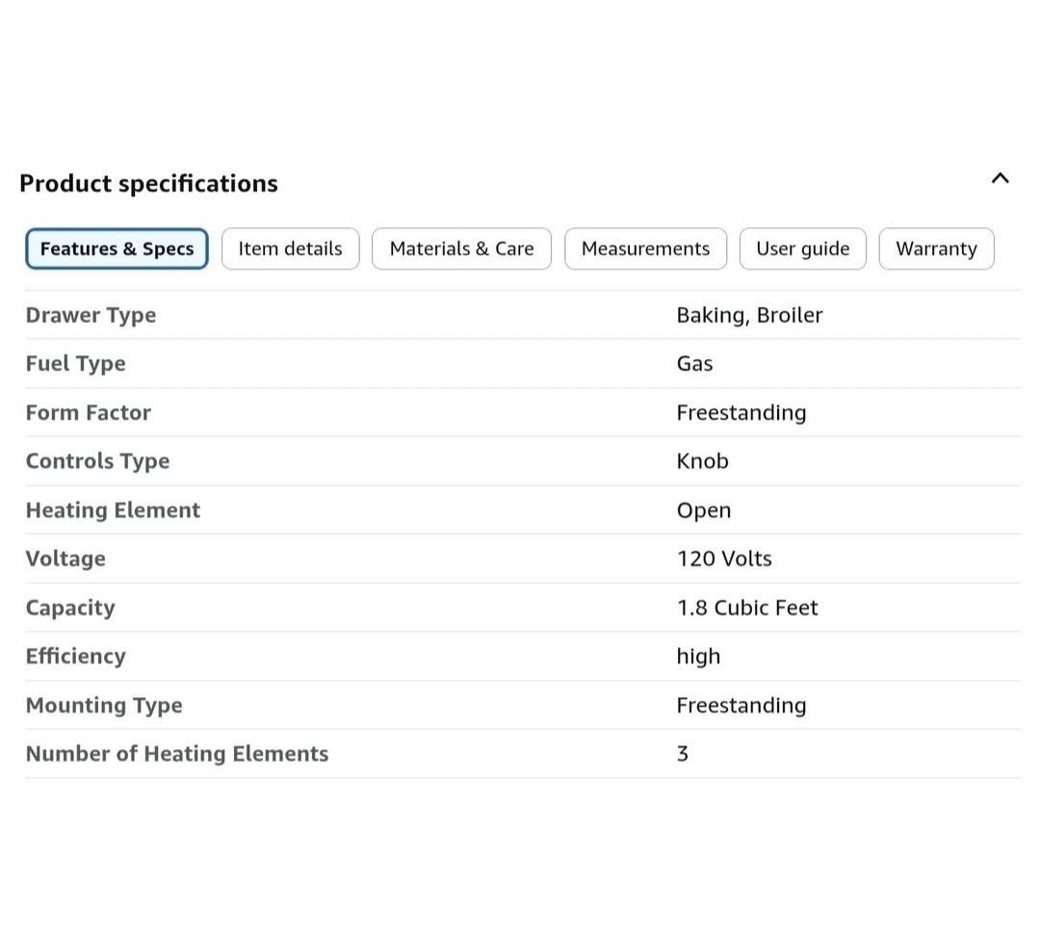Image resolution: width=1040 pixels, height=935 pixels.
Task: Click the 1.8 Cubic Feet value
Action: [746, 608]
